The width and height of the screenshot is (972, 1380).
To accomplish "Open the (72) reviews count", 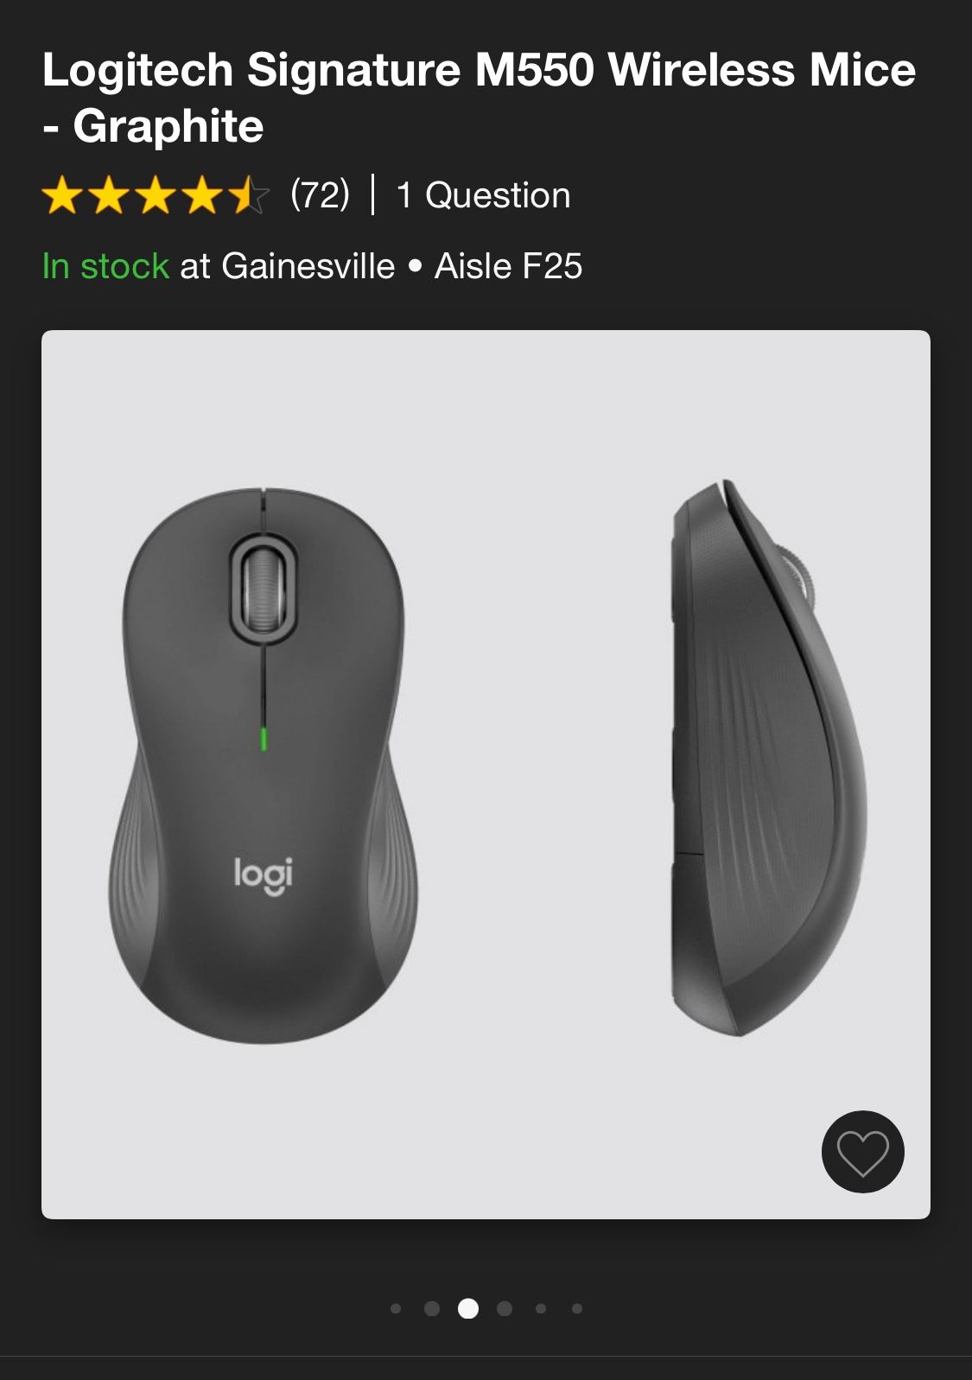I will [320, 194].
